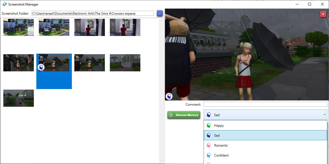This screenshot has width=329, height=164.
Task: Open the folder browse button with three dots
Action: [160, 14]
